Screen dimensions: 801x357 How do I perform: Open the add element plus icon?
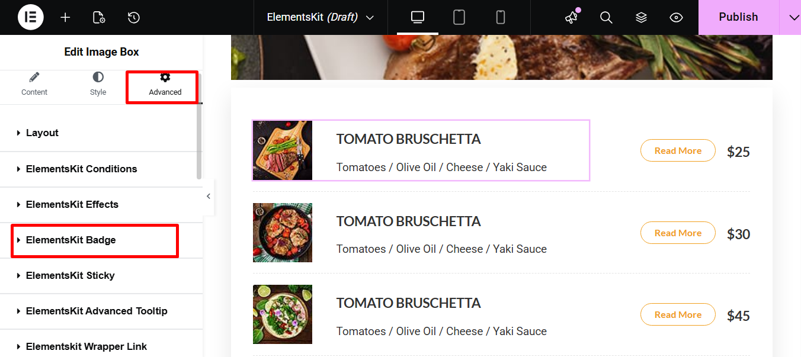click(65, 17)
